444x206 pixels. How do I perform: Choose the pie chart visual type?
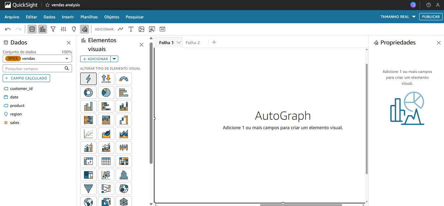coord(106,93)
